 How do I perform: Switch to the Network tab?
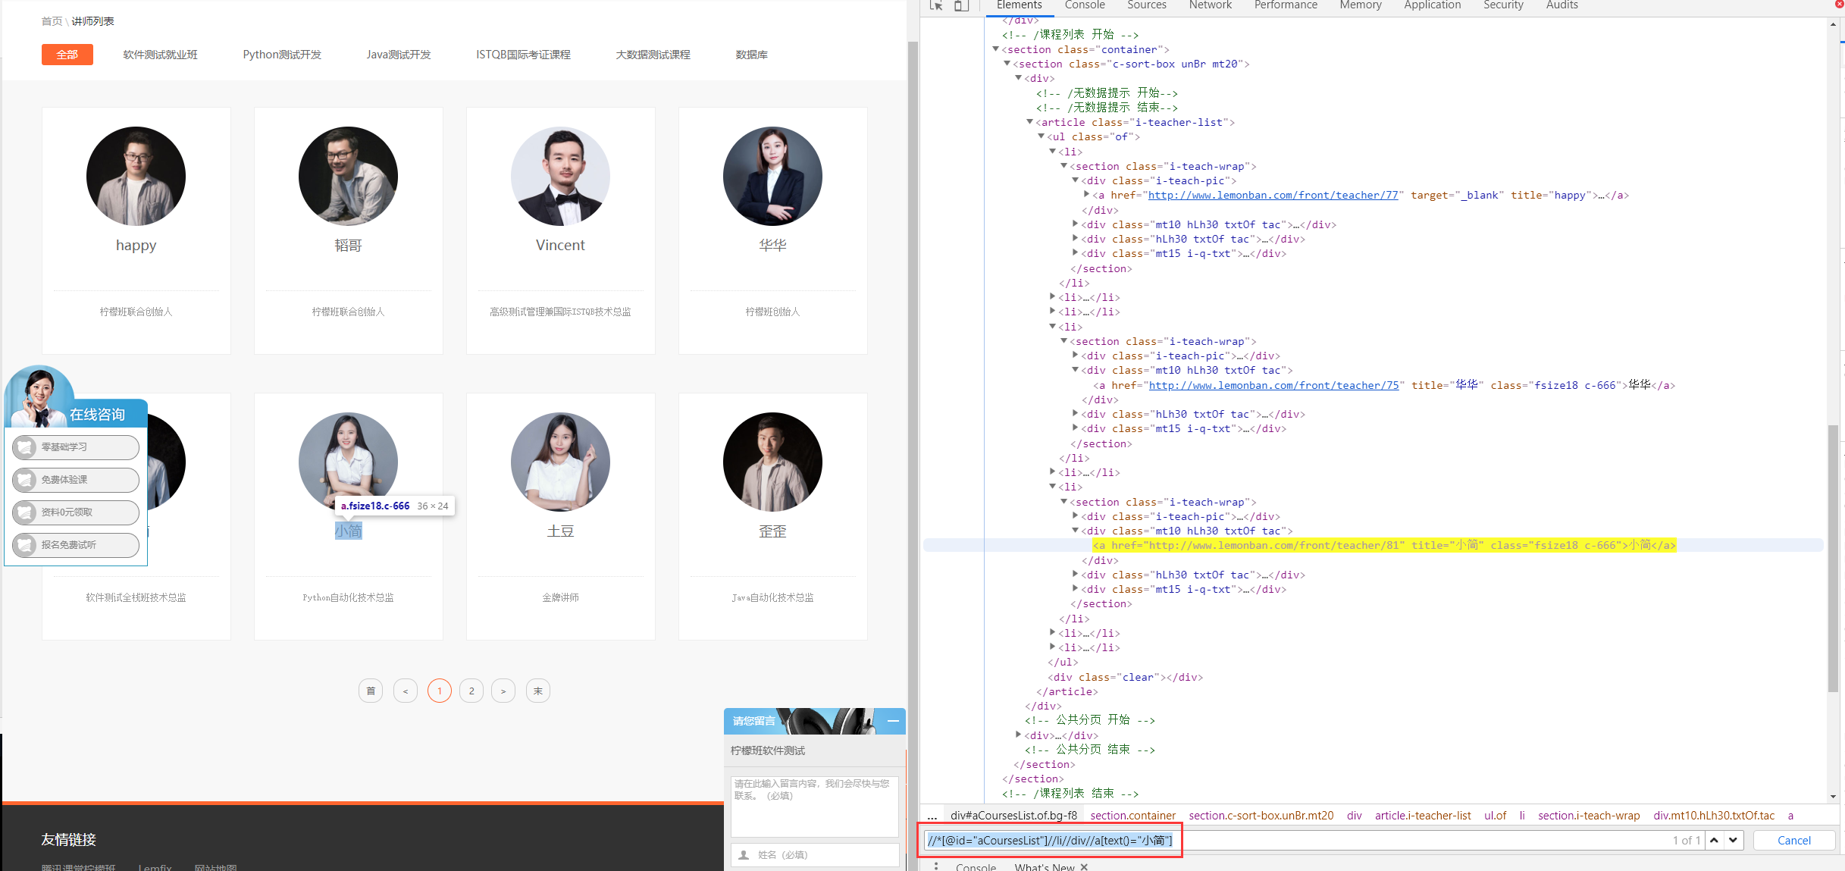(x=1210, y=5)
